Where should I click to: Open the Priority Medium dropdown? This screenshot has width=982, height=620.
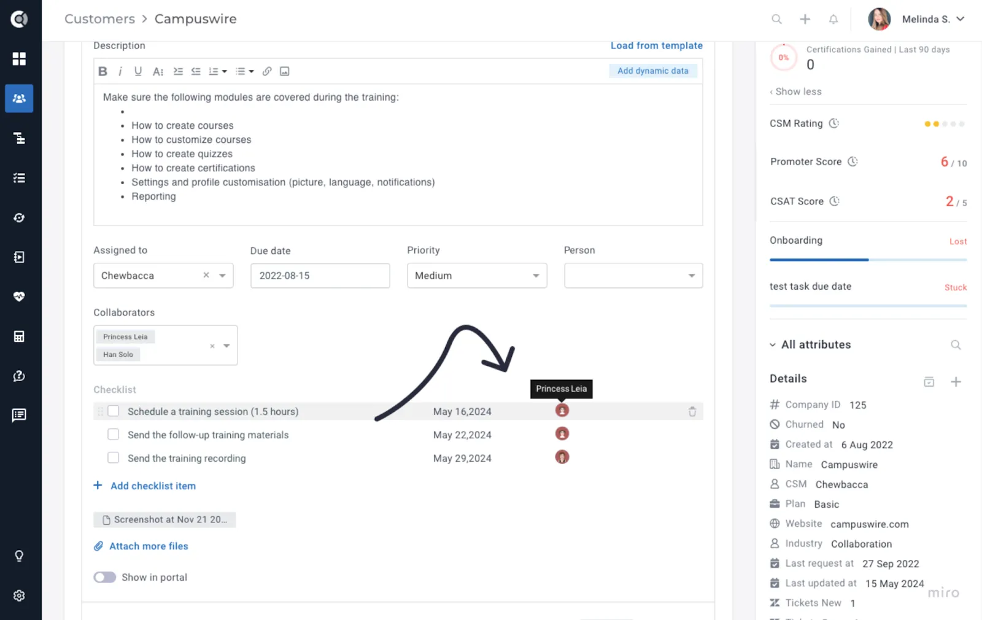[x=477, y=276]
